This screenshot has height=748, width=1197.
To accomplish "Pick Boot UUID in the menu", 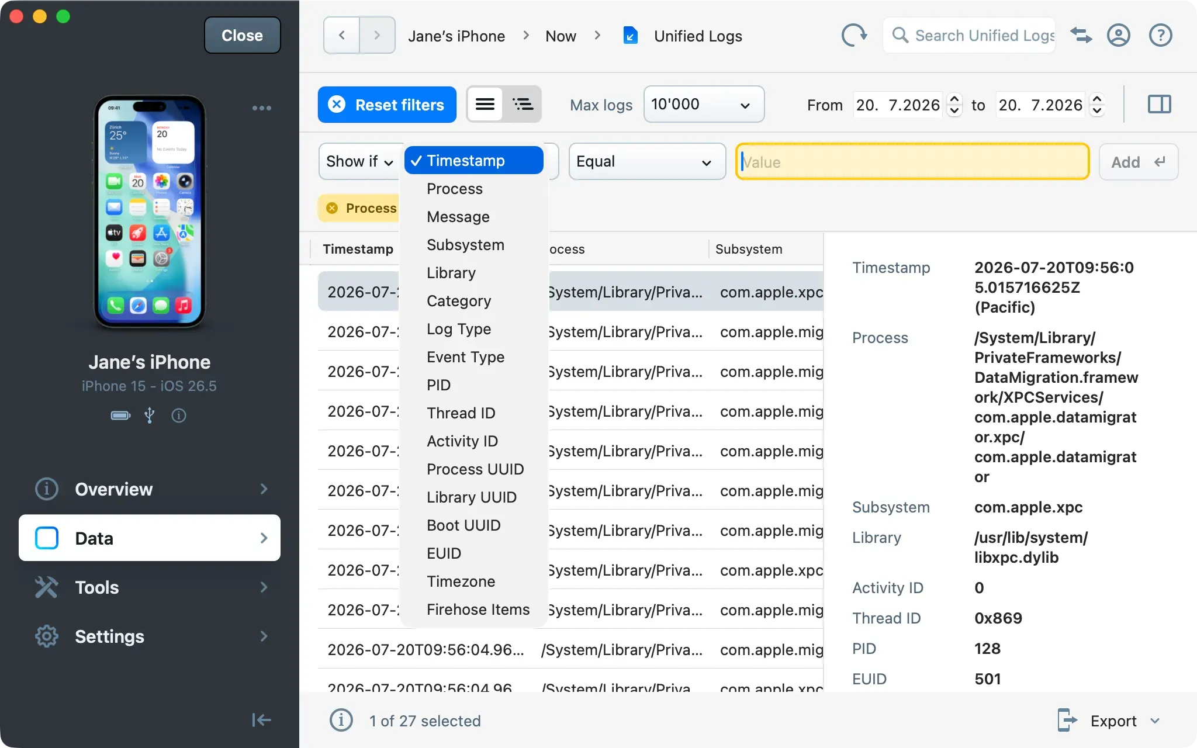I will [x=474, y=525].
